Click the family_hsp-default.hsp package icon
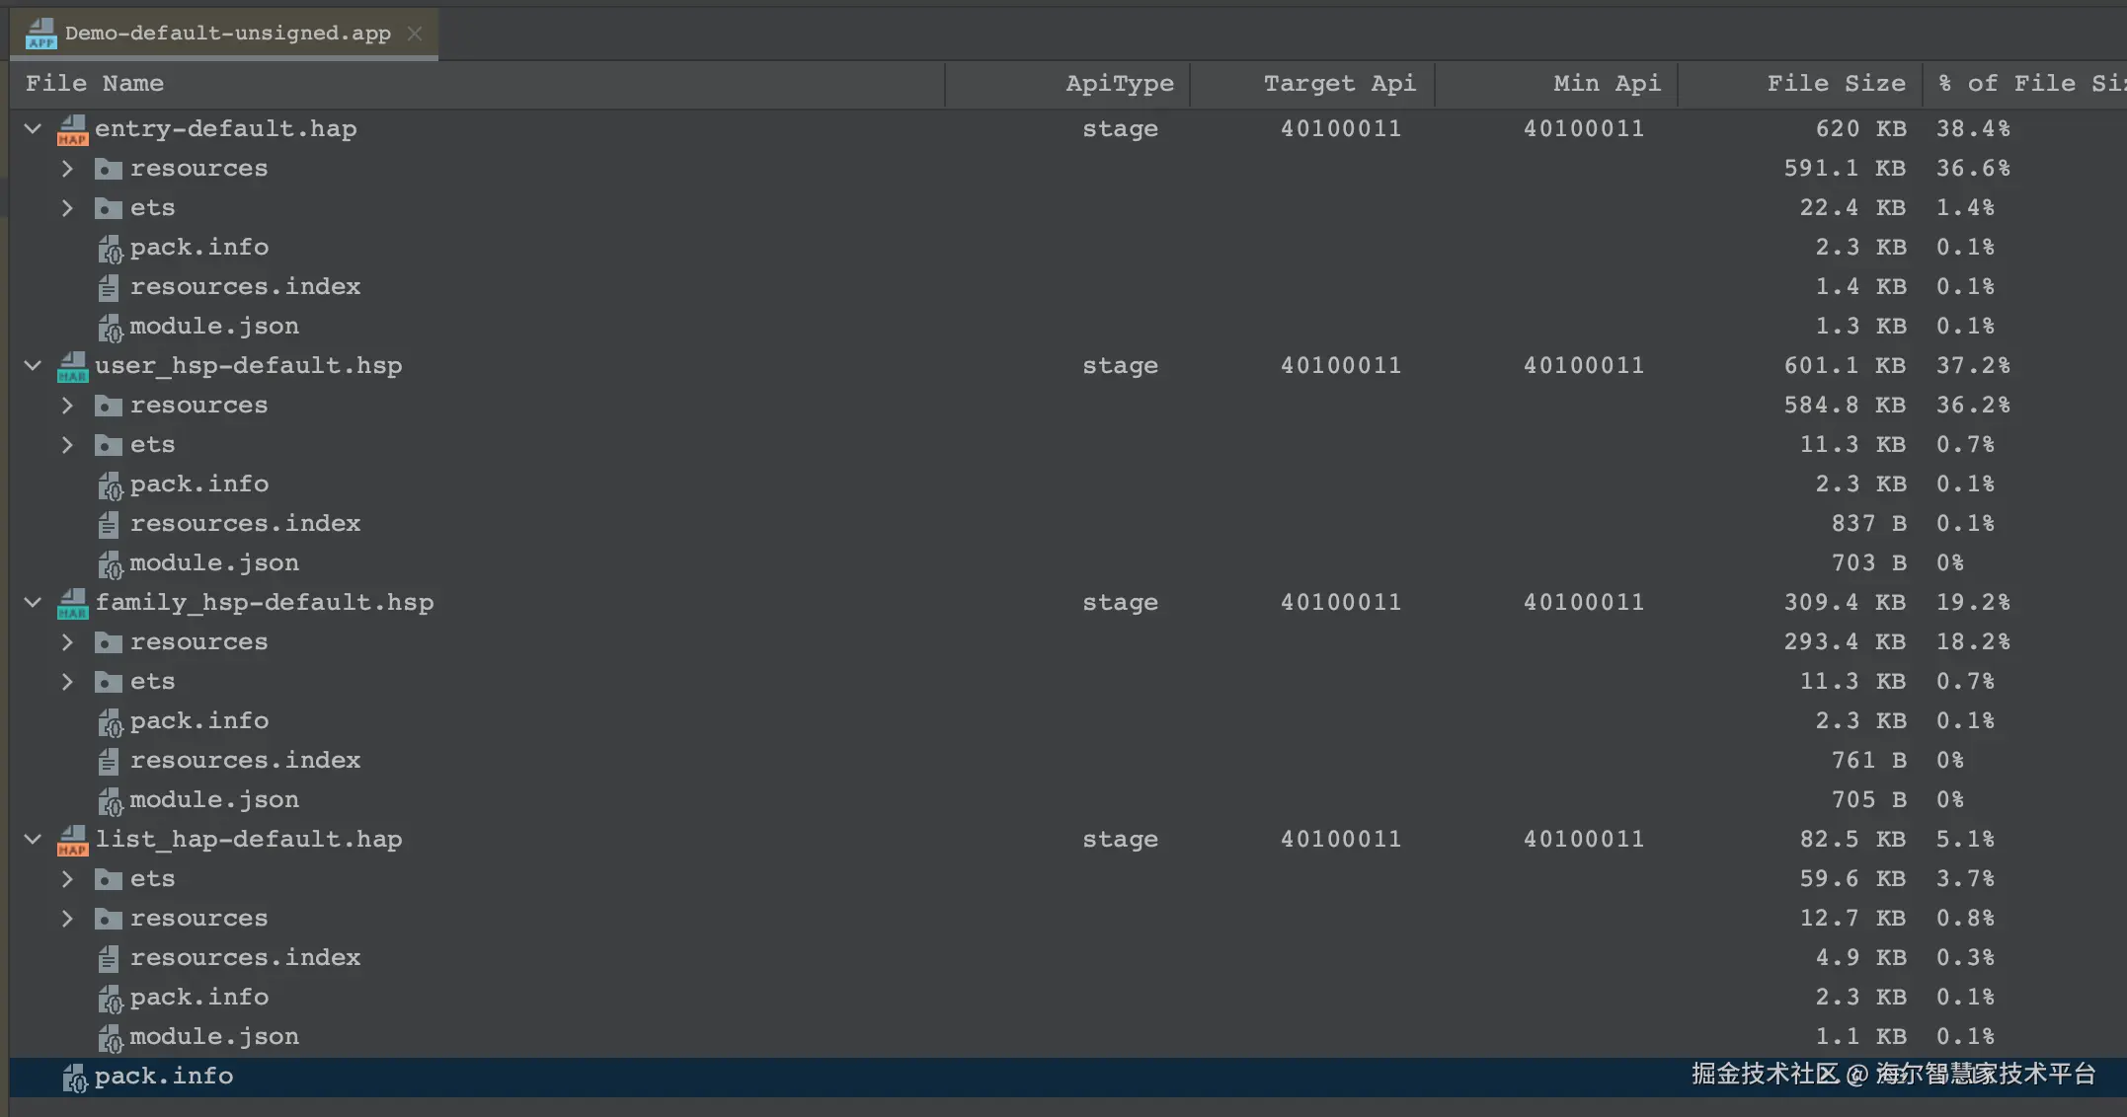Screen dimensions: 2127x1117 (x=72, y=603)
